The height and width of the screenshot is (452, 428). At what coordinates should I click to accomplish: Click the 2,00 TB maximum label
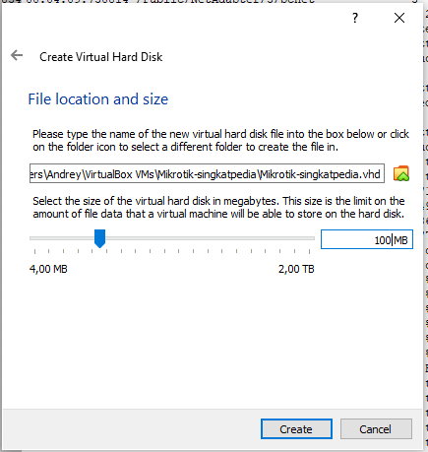(x=296, y=269)
